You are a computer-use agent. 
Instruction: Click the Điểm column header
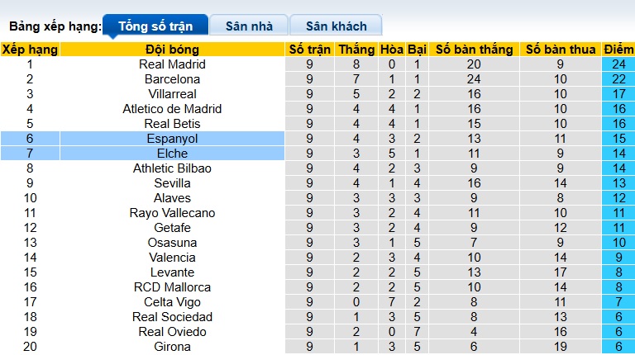[x=618, y=50]
